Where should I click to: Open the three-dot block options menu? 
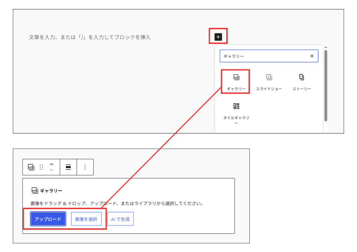click(85, 167)
